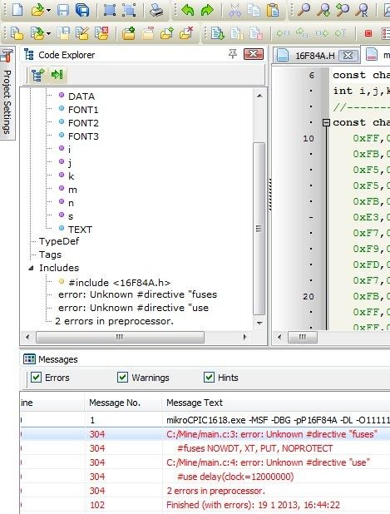Viewport: 390px width, 514px height.
Task: Collapse the code fold marker at const char
Action: 326,122
